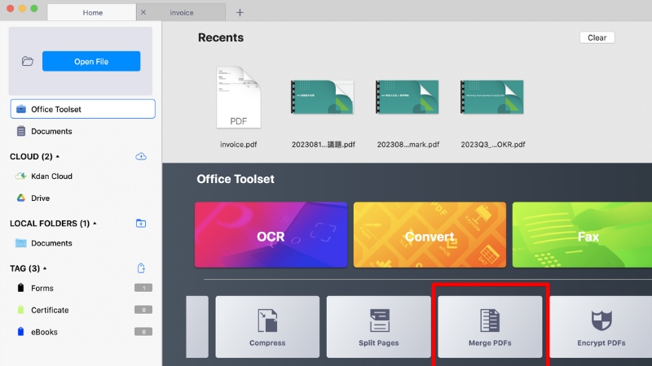The height and width of the screenshot is (366, 652).
Task: Click the Certificate count badge
Action: point(143,310)
